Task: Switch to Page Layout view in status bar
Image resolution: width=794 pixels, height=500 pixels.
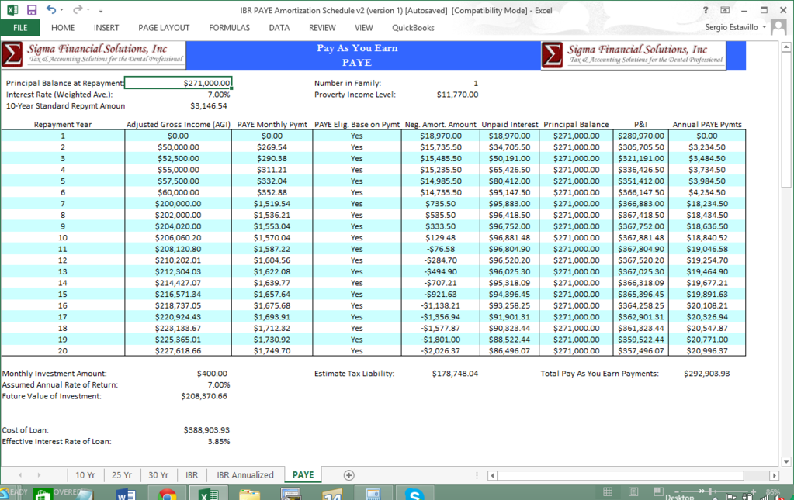Action: point(633,491)
